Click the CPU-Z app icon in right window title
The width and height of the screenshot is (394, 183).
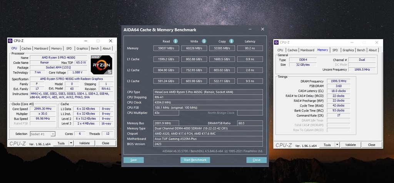point(276,42)
